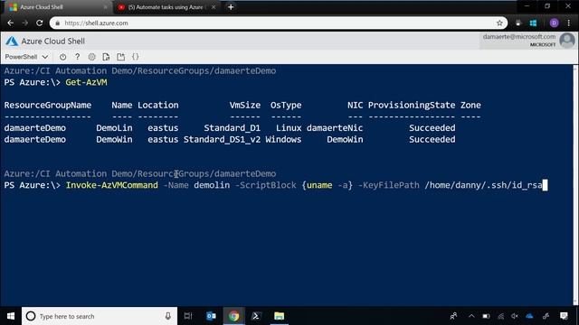The image size is (579, 325).
Task: Open the Chrome three-dot menu
Action: tap(569, 23)
